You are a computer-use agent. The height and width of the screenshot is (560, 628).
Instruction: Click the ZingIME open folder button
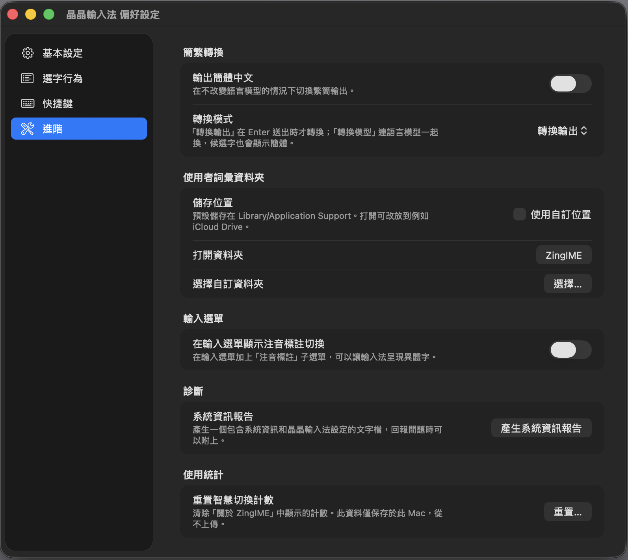coord(564,255)
